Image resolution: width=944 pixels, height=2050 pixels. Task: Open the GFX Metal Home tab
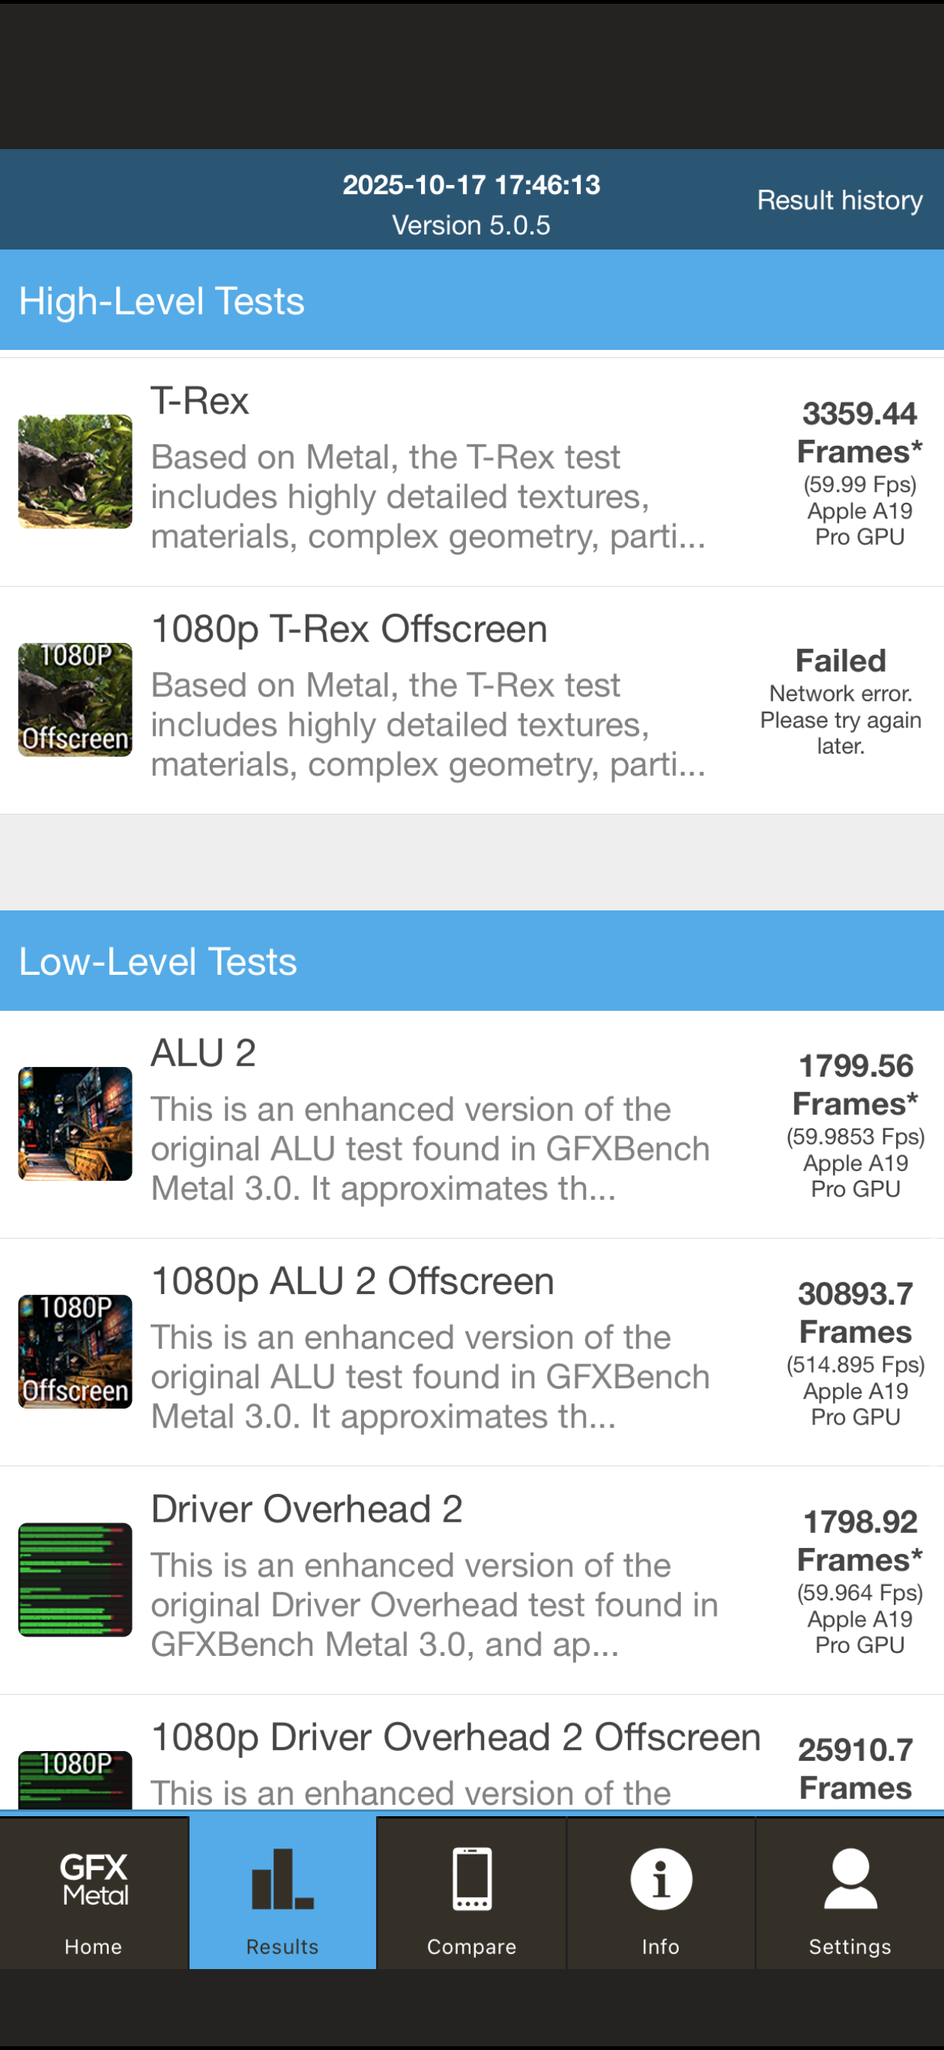tap(94, 1893)
